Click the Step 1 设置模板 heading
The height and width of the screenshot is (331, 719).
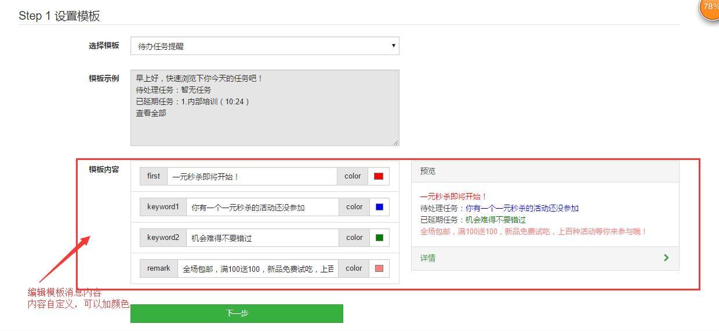coord(59,16)
